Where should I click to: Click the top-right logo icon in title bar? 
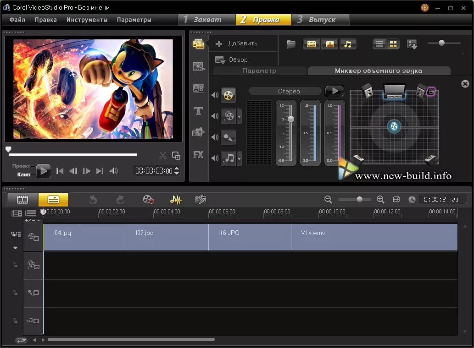coord(425,8)
